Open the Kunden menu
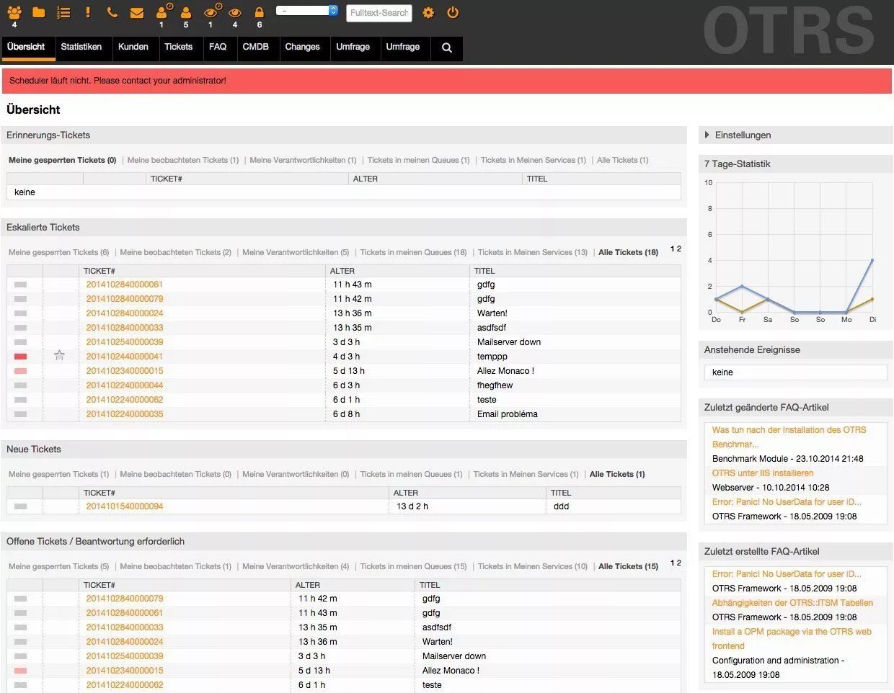Image resolution: width=894 pixels, height=693 pixels. pyautogui.click(x=133, y=47)
